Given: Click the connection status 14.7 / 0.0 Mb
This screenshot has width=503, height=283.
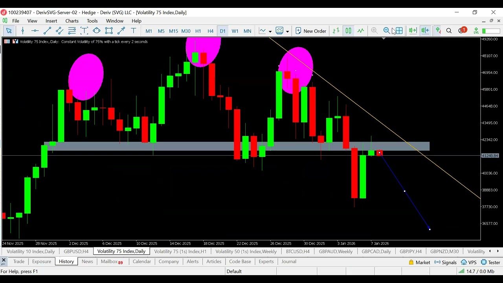Looking at the screenshot, I should click(476, 271).
